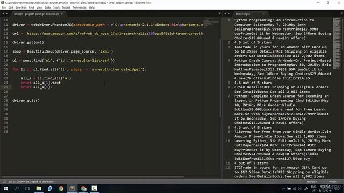Open volume control in system tray
This screenshot has height=193, width=344.
click(x=300, y=189)
